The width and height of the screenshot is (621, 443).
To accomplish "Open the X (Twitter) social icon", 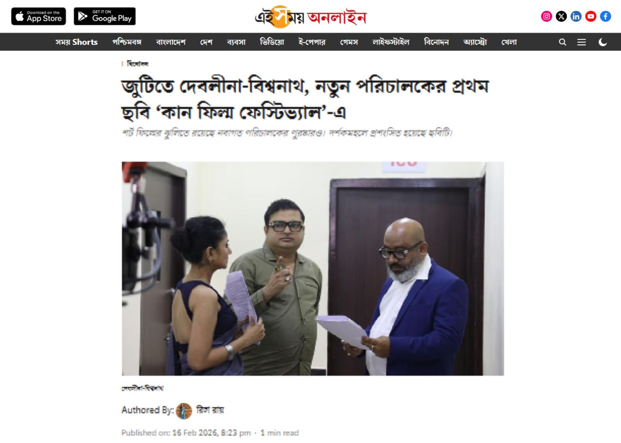I will [x=561, y=16].
